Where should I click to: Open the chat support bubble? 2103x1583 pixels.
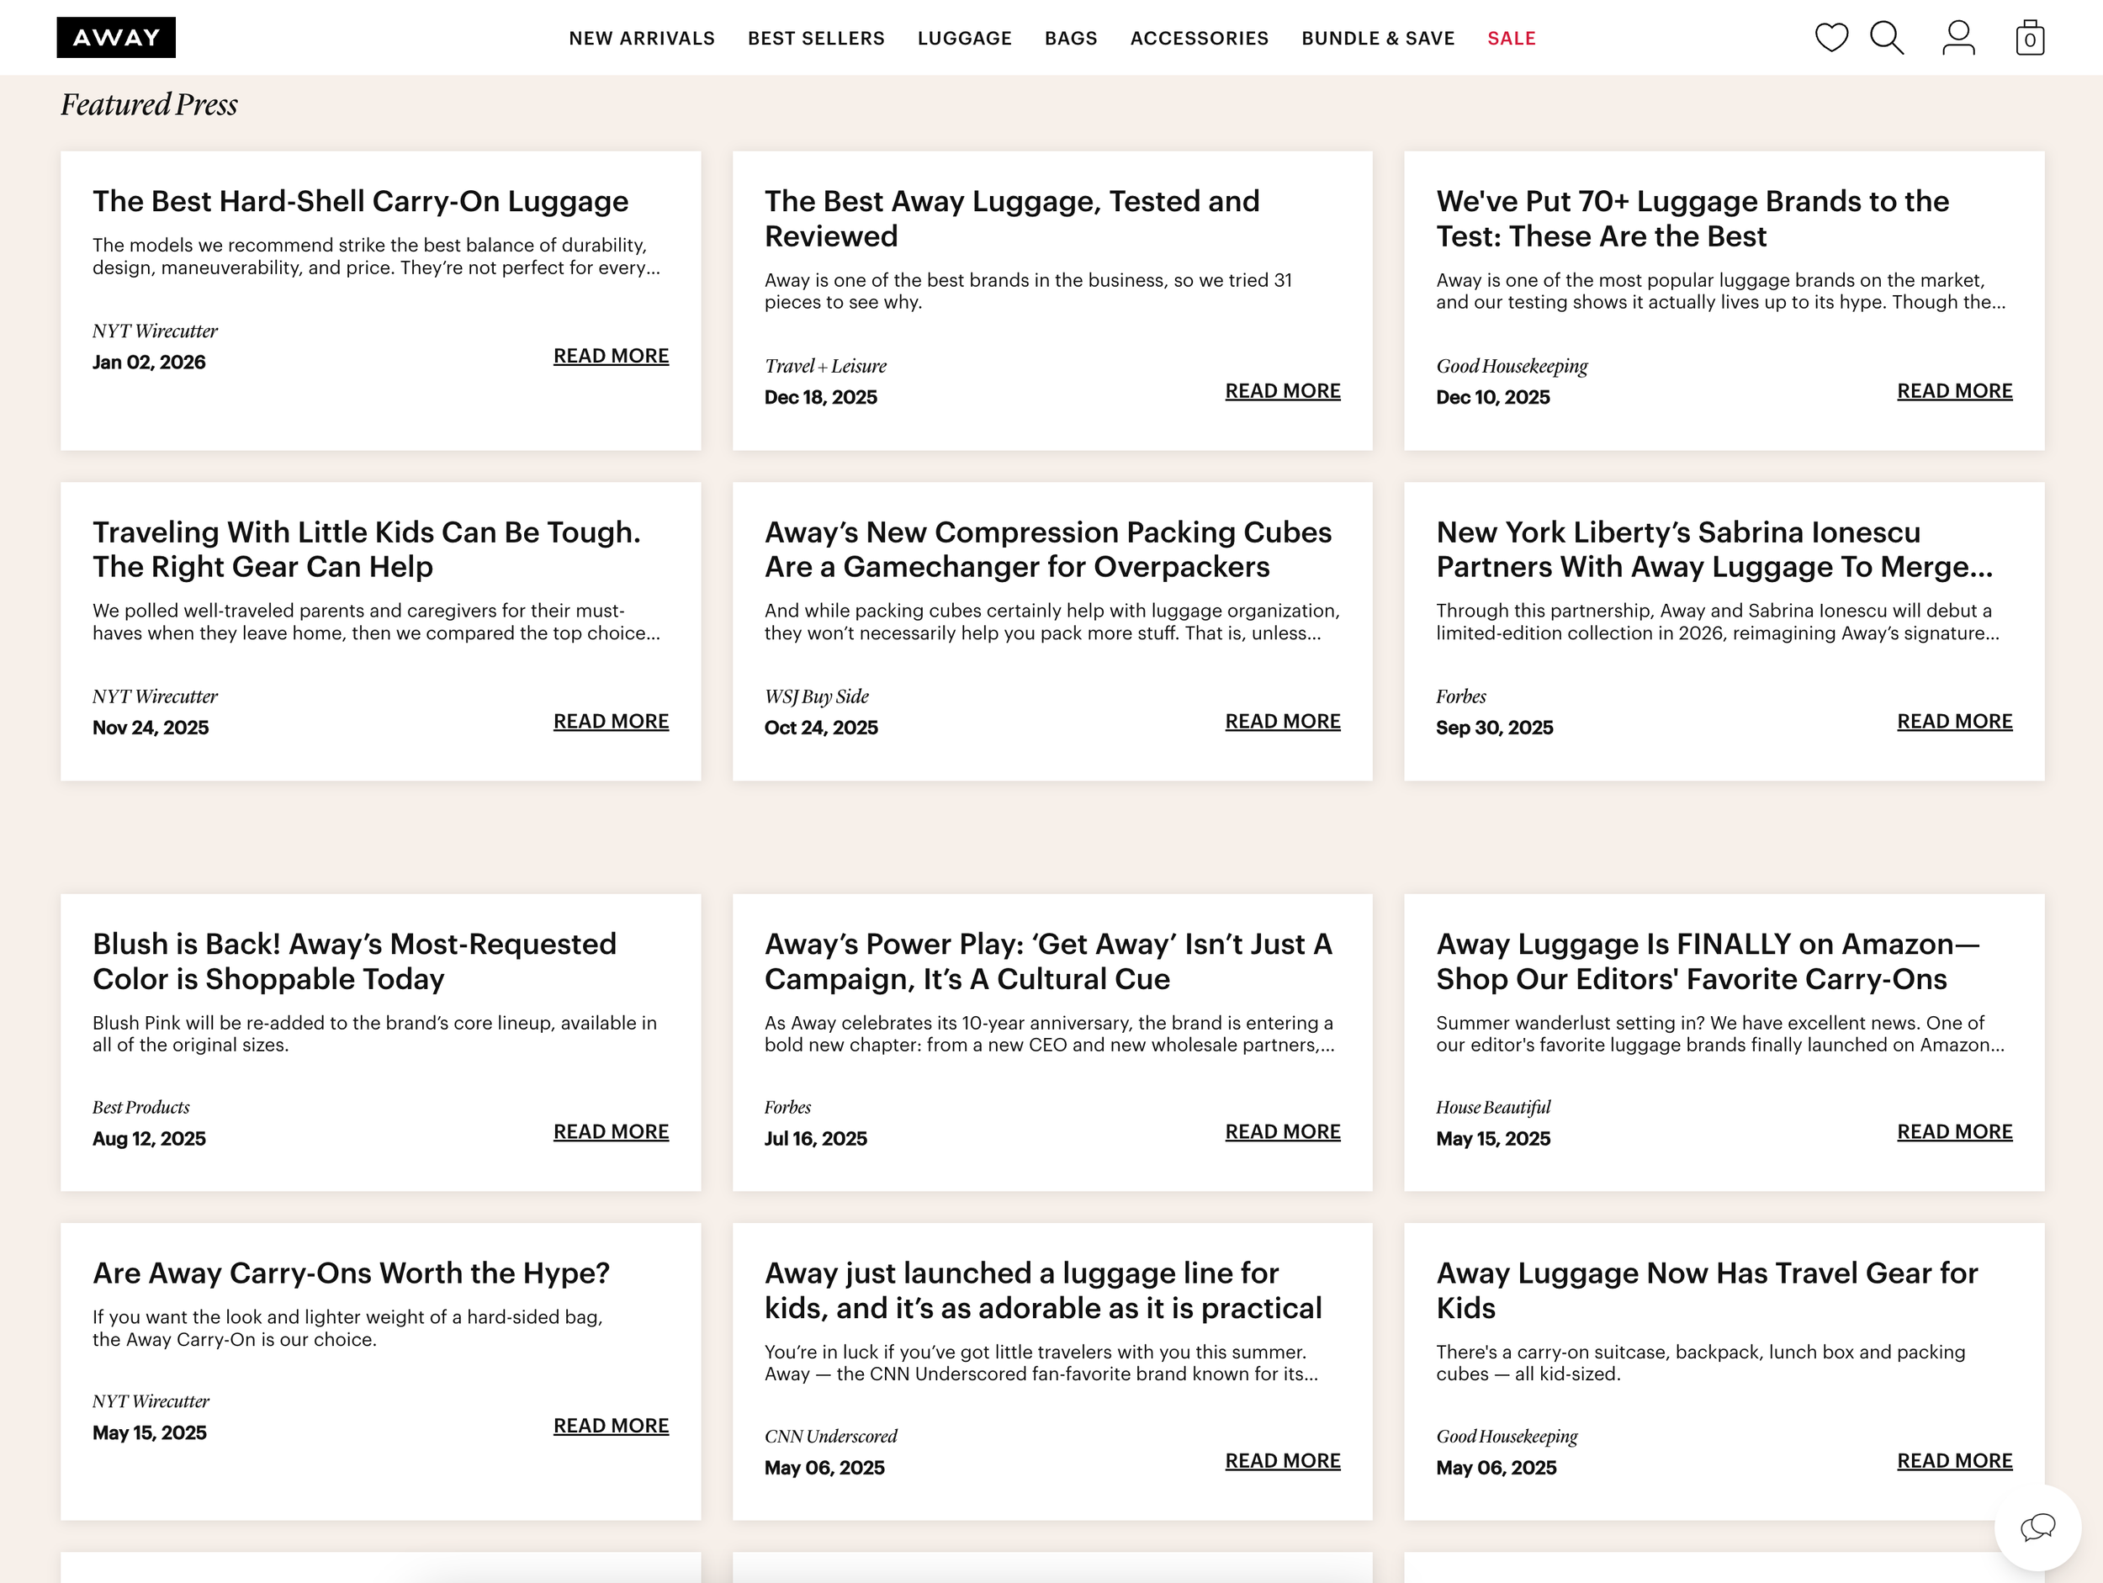(2037, 1527)
